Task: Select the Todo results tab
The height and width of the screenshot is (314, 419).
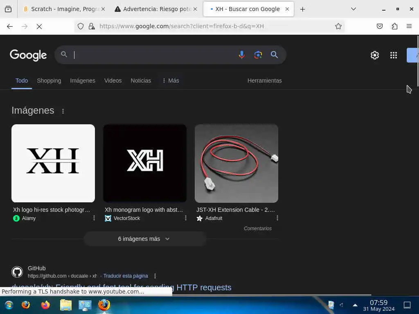Action: click(x=22, y=81)
